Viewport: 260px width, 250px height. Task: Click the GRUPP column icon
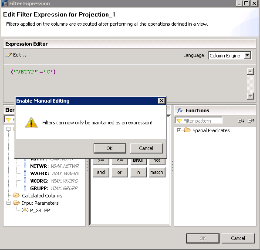[x=25, y=187]
